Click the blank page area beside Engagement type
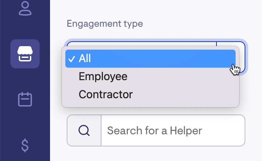 [x=200, y=24]
